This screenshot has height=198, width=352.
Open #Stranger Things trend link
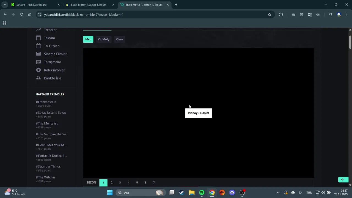coord(48,167)
